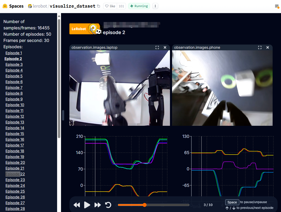This screenshot has height=212, width=281.
Task: Expand laptop camera video to fullscreen
Action: [x=157, y=47]
